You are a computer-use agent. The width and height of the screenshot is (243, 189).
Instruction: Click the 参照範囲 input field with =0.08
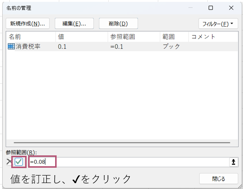tap(129, 162)
